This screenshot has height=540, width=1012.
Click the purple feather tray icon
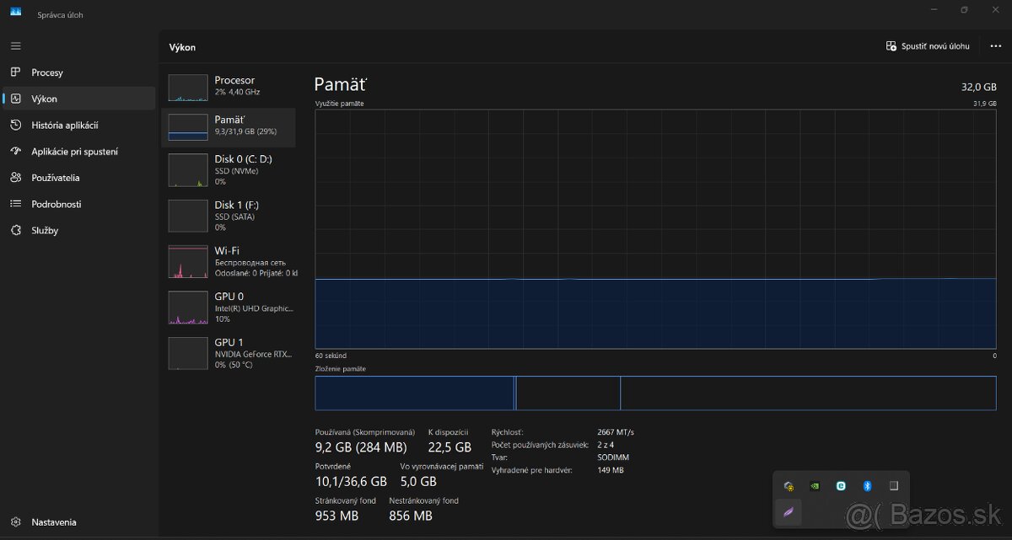point(789,512)
